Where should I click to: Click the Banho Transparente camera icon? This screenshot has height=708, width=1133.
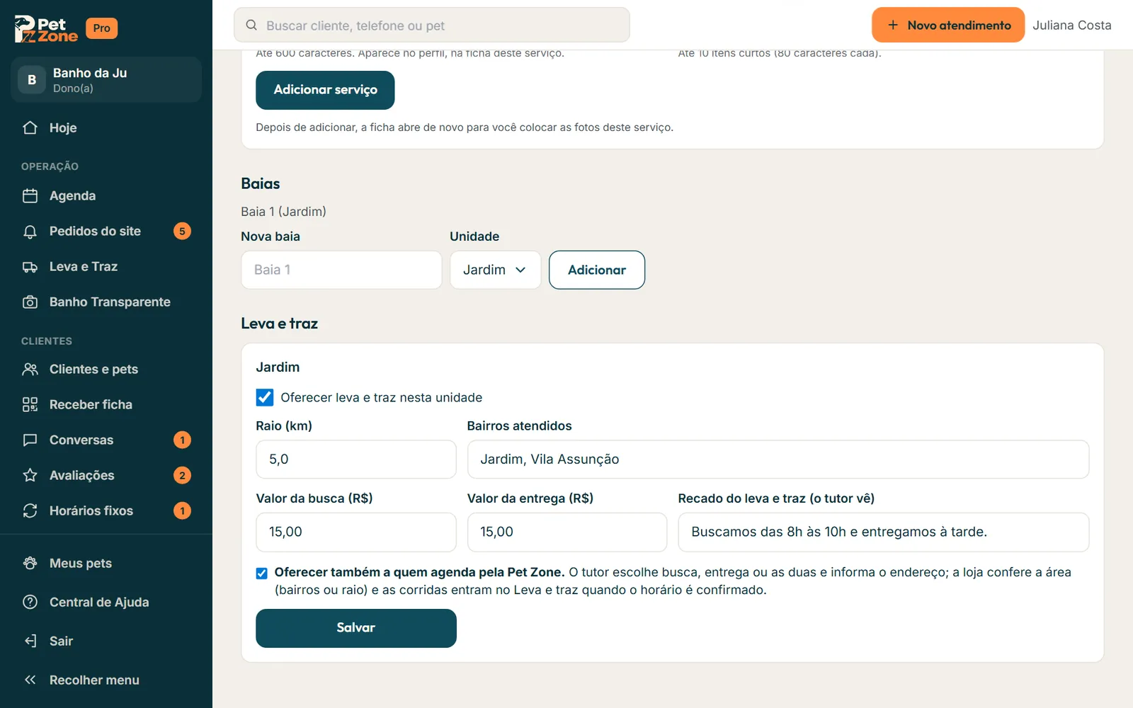point(30,302)
